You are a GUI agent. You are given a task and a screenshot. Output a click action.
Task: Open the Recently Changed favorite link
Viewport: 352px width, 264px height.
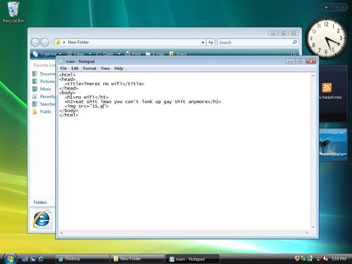click(44, 97)
